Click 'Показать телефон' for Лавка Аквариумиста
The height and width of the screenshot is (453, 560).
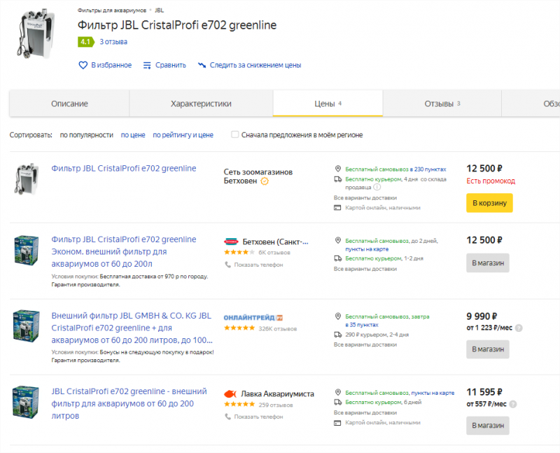pos(258,417)
